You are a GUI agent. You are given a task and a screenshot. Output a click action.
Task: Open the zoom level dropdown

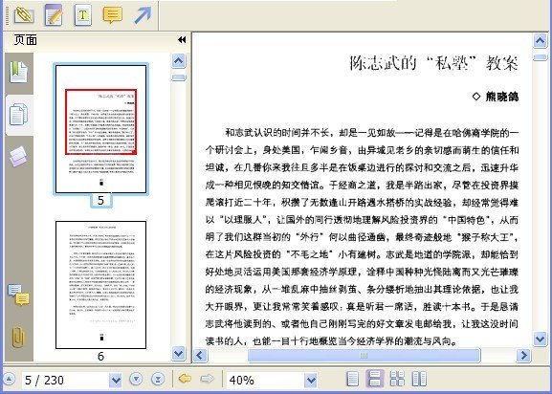[311, 381]
